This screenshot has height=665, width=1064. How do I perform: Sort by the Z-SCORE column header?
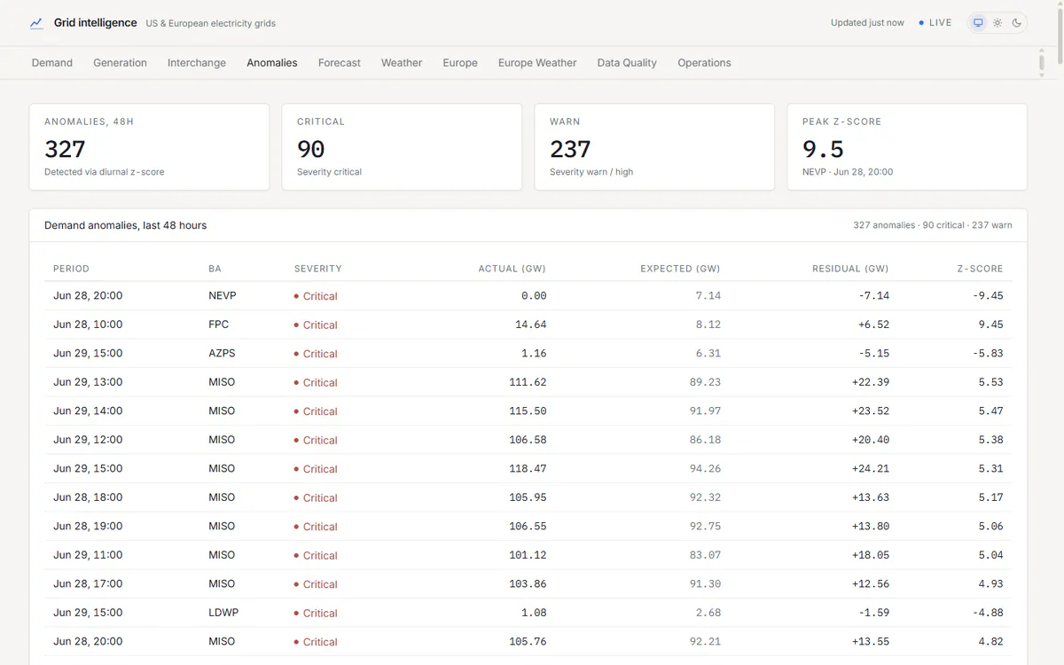(980, 269)
